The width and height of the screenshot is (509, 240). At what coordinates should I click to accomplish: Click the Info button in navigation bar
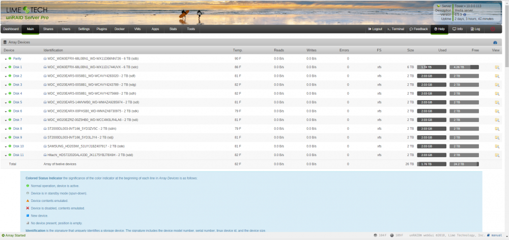pyautogui.click(x=458, y=29)
